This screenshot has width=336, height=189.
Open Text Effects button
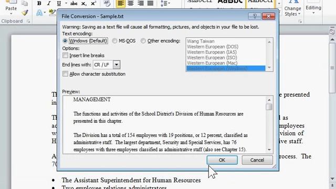click(x=39, y=13)
